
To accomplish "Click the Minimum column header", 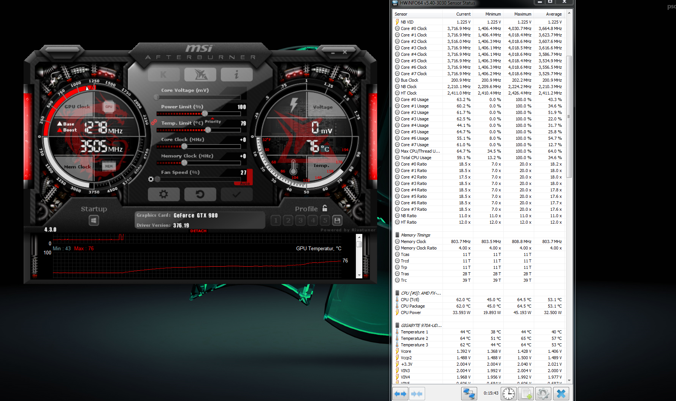I will click(x=488, y=14).
